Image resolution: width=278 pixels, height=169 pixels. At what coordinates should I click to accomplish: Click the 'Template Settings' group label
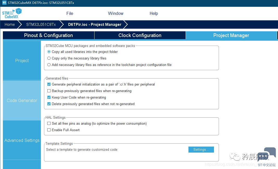(59, 144)
